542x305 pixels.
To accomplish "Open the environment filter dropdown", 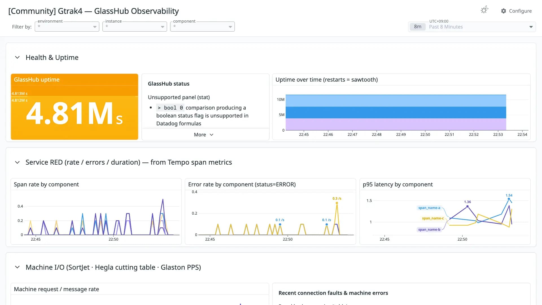I will (67, 27).
